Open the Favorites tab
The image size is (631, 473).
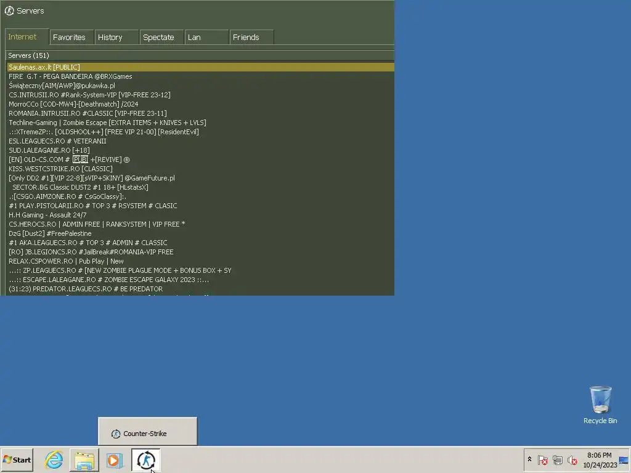pos(71,37)
